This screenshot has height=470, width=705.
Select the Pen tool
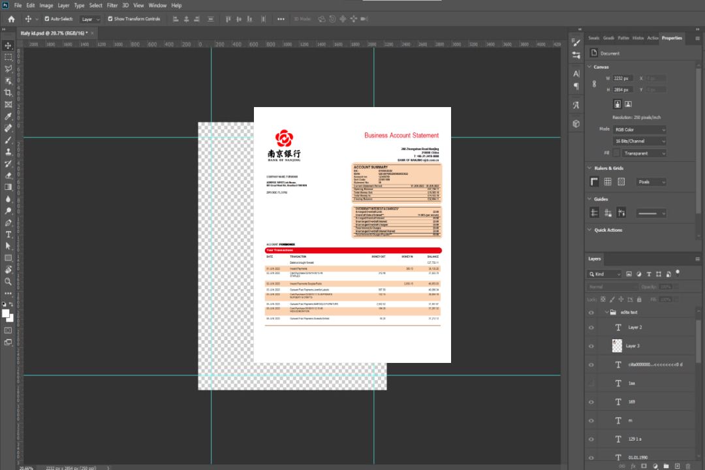(8, 223)
